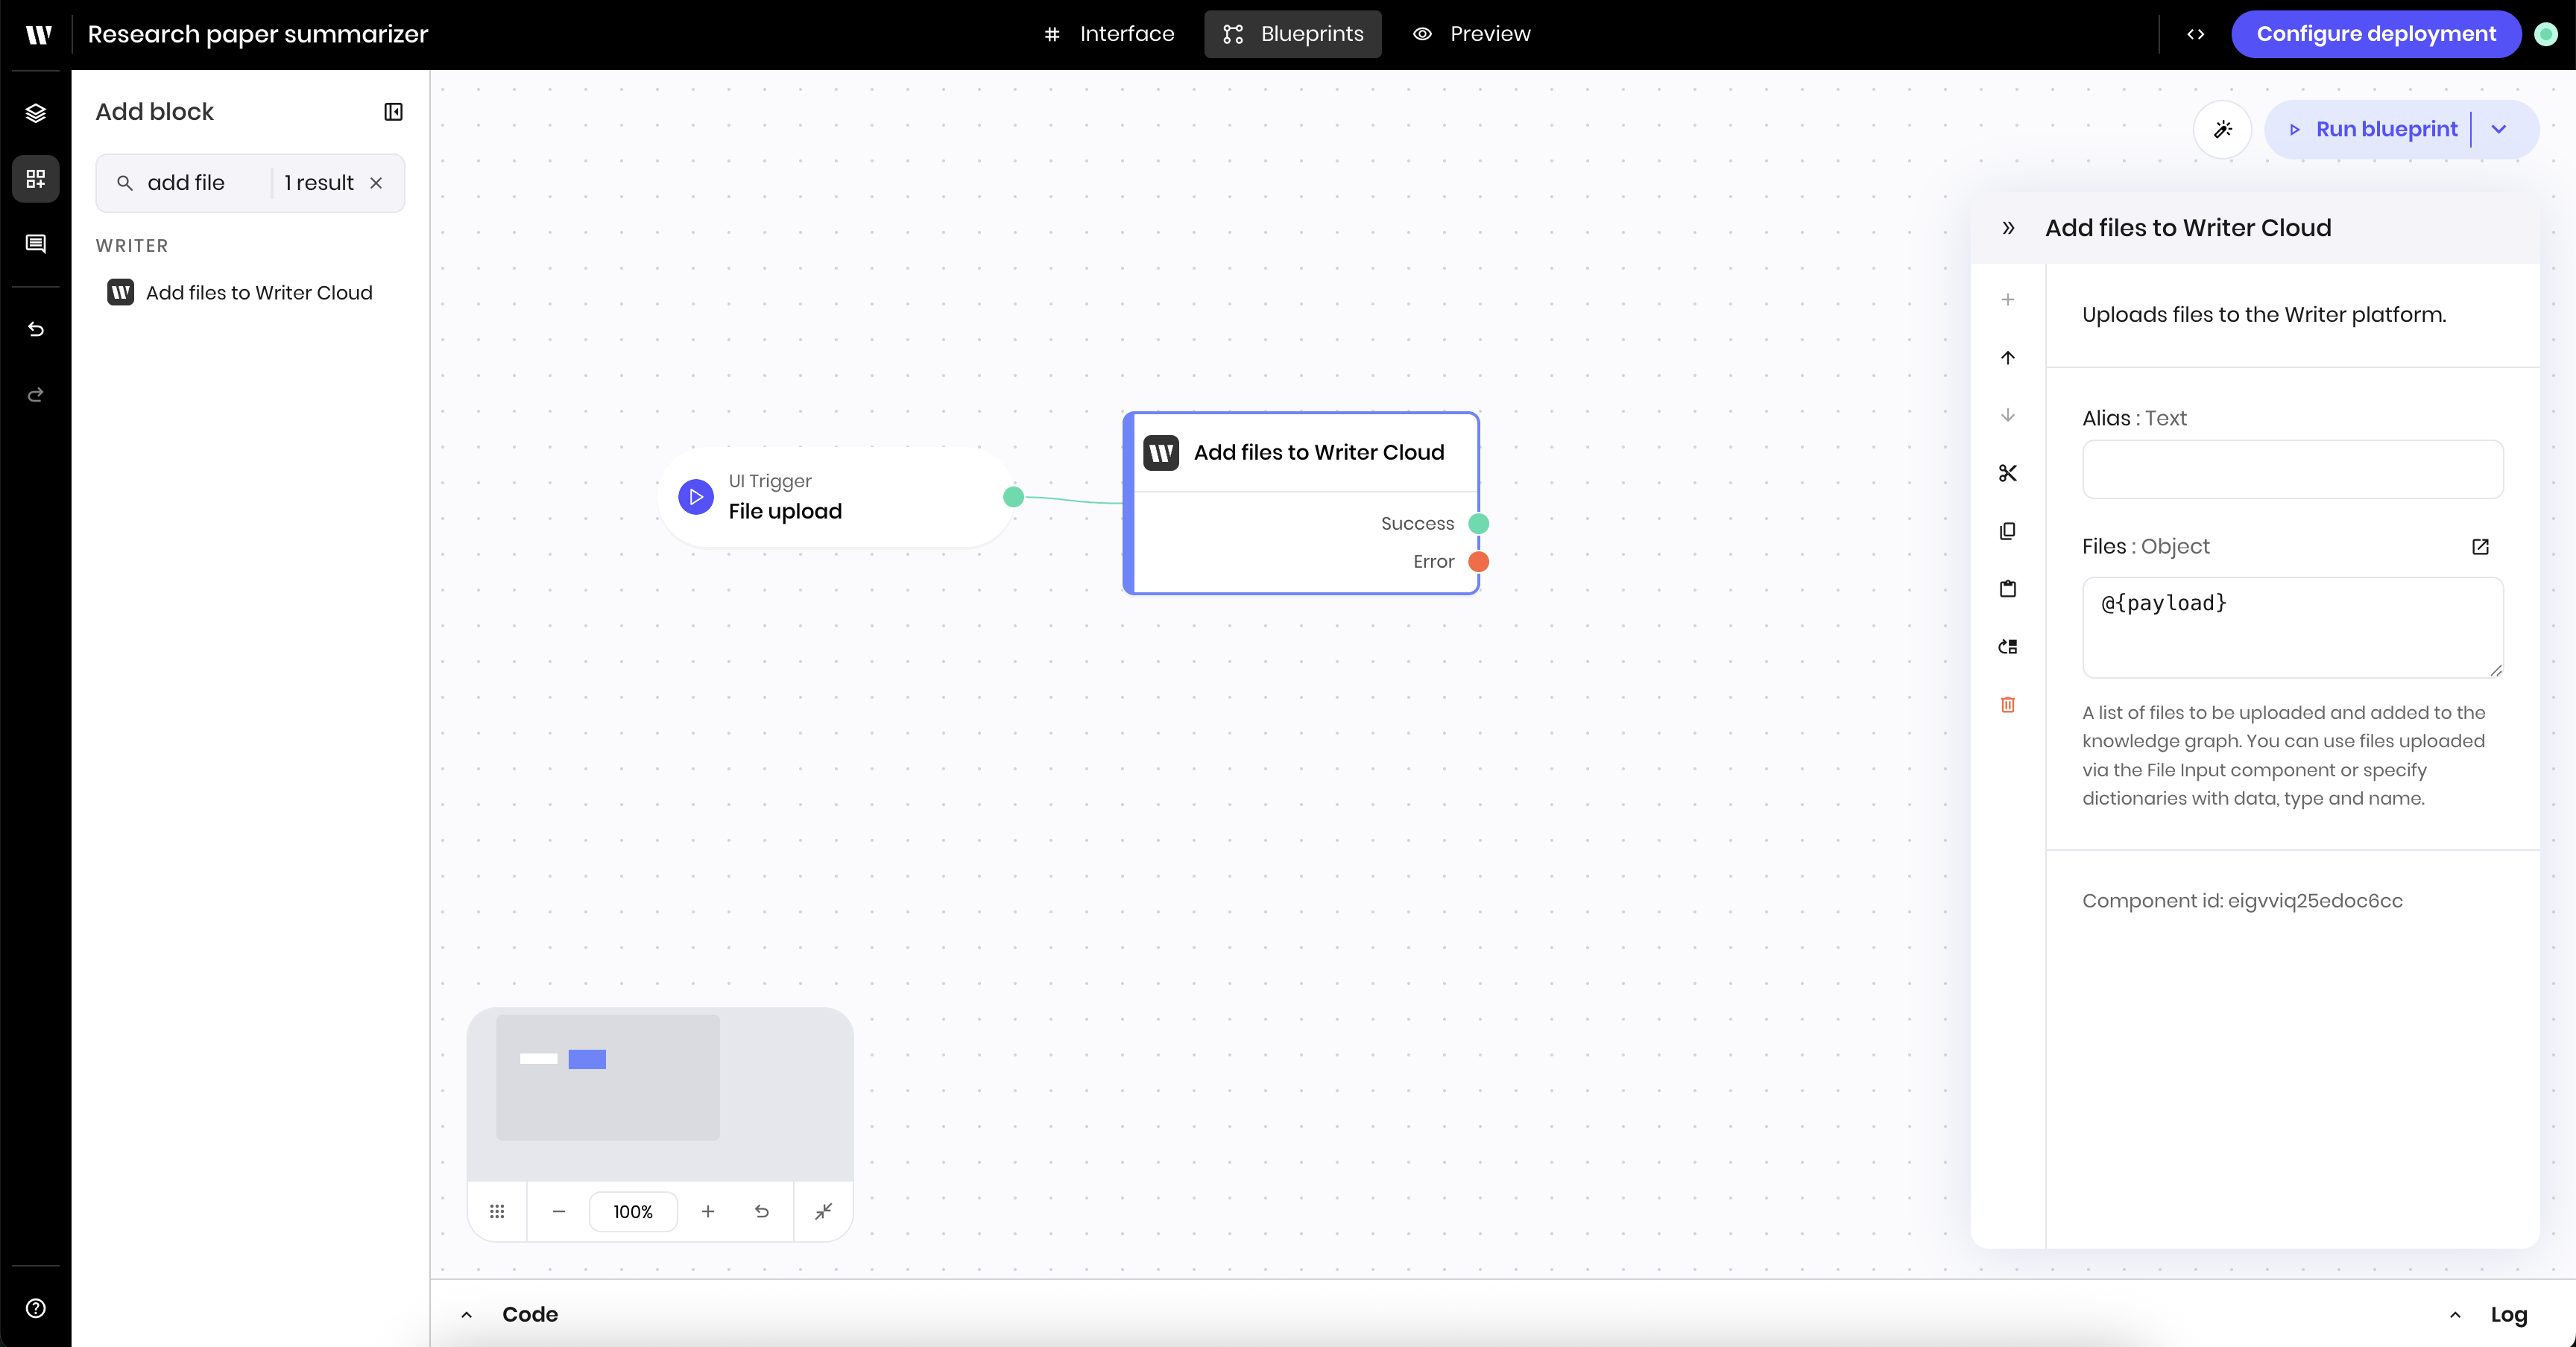
Task: Click the chat comments sidebar icon
Action: (x=36, y=244)
